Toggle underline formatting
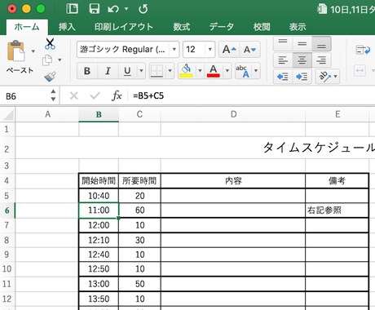 tap(127, 71)
